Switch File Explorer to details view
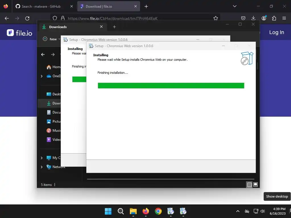Viewport: 291px width, 218px height. point(249,185)
